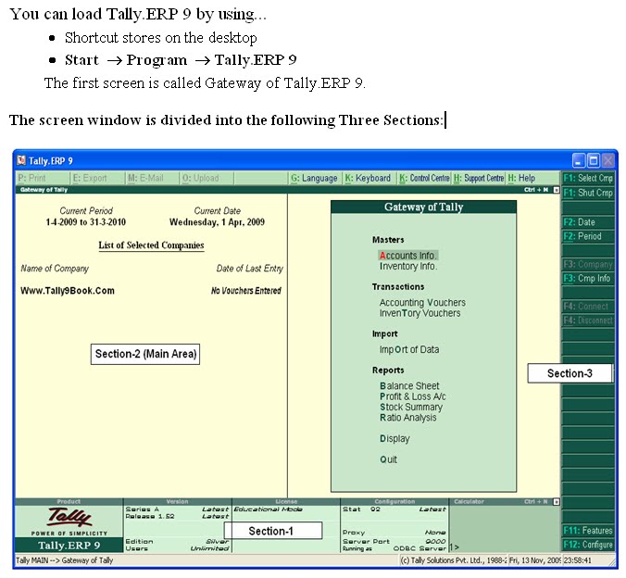The height and width of the screenshot is (578, 626).
Task: Open Profit & Loss A/c report
Action: click(412, 396)
